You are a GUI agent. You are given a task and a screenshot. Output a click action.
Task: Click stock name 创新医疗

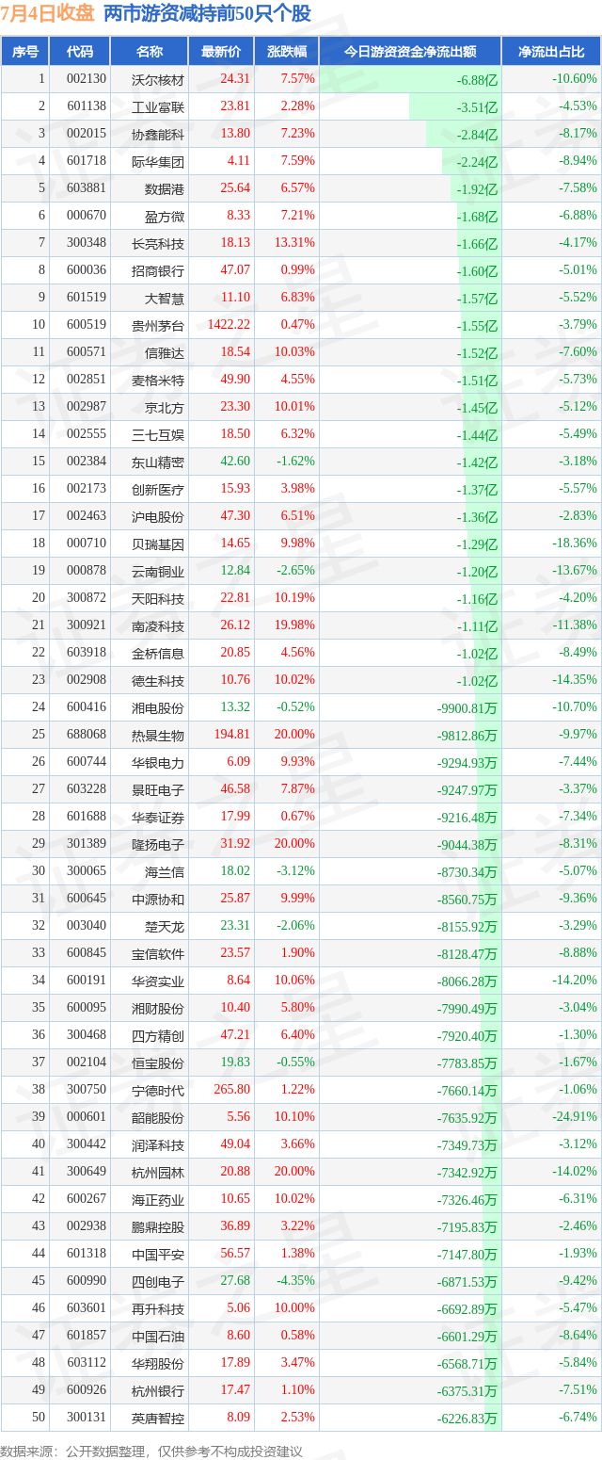(x=158, y=489)
